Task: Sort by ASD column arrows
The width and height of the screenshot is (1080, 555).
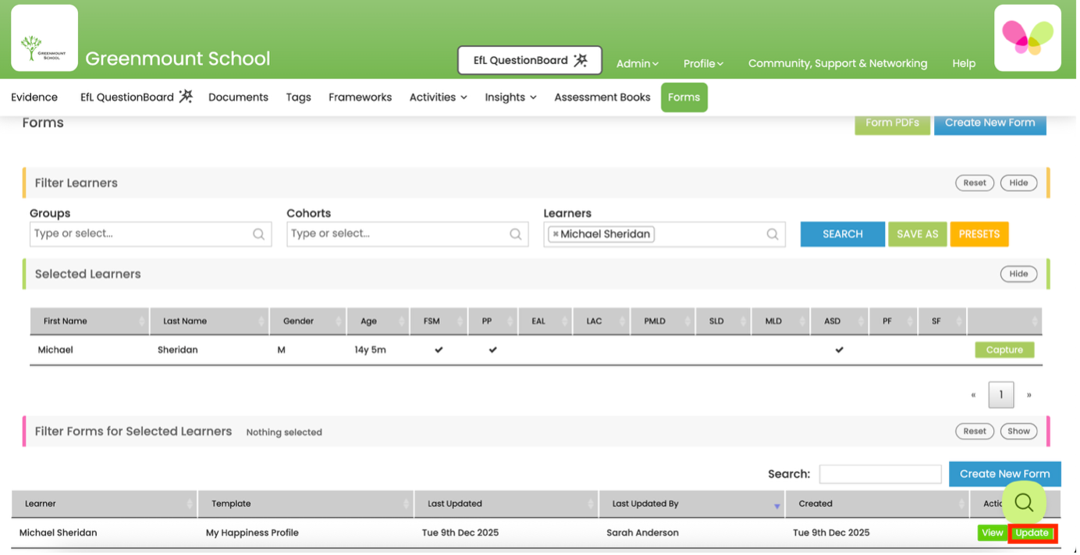Action: pyautogui.click(x=862, y=322)
